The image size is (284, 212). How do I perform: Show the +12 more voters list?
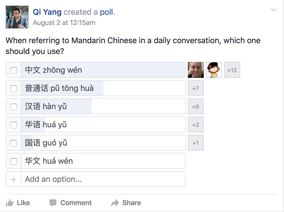coord(232,70)
